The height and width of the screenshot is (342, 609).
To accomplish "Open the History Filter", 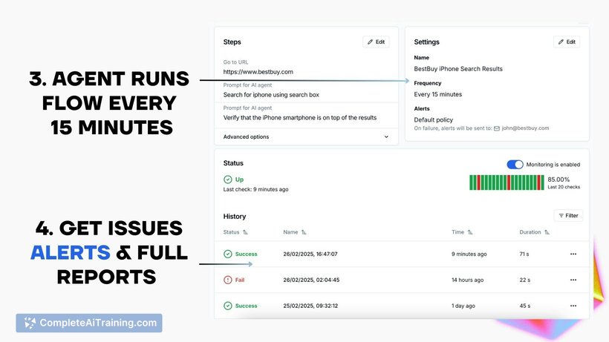I will pos(568,216).
